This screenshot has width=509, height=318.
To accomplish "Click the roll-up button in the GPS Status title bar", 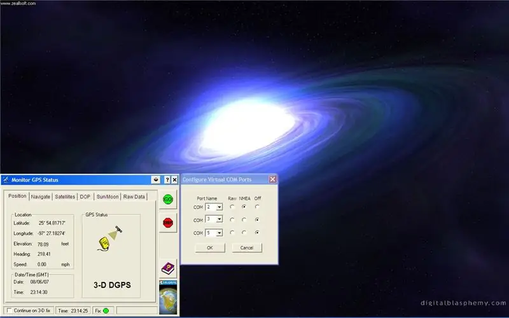I will 156,180.
